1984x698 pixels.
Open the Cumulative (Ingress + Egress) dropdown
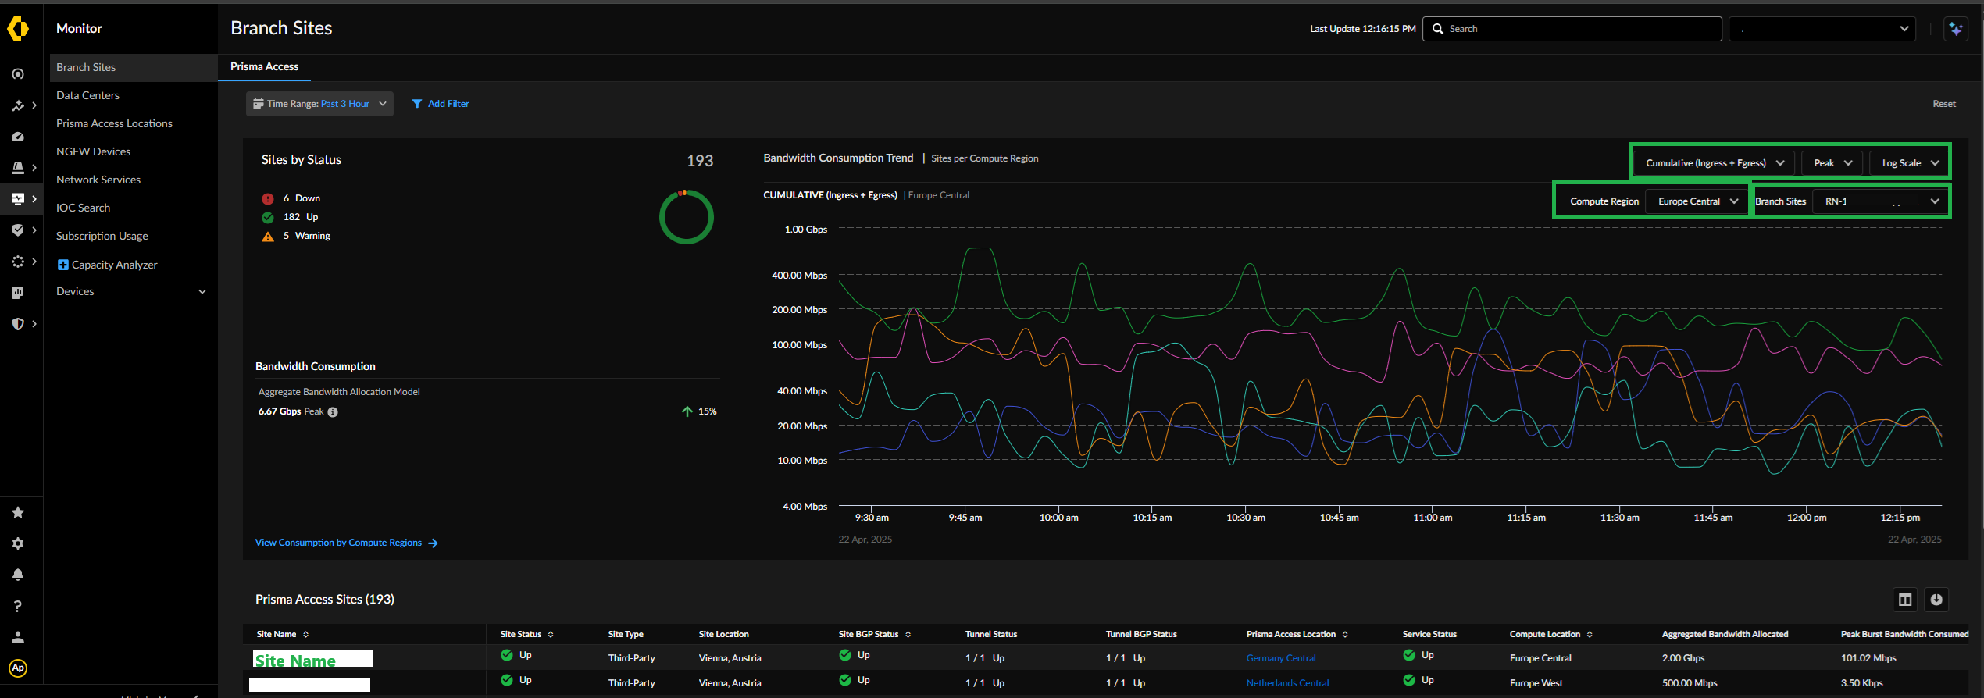point(1714,163)
